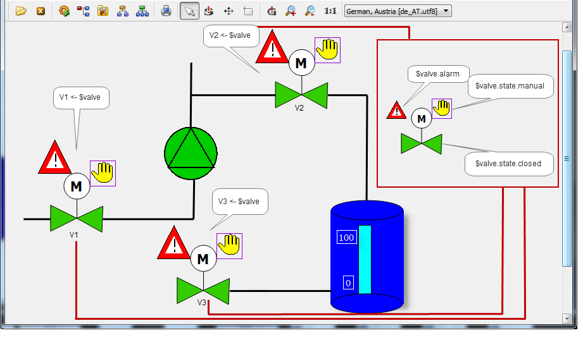Select the arrow pointer tool

[189, 11]
